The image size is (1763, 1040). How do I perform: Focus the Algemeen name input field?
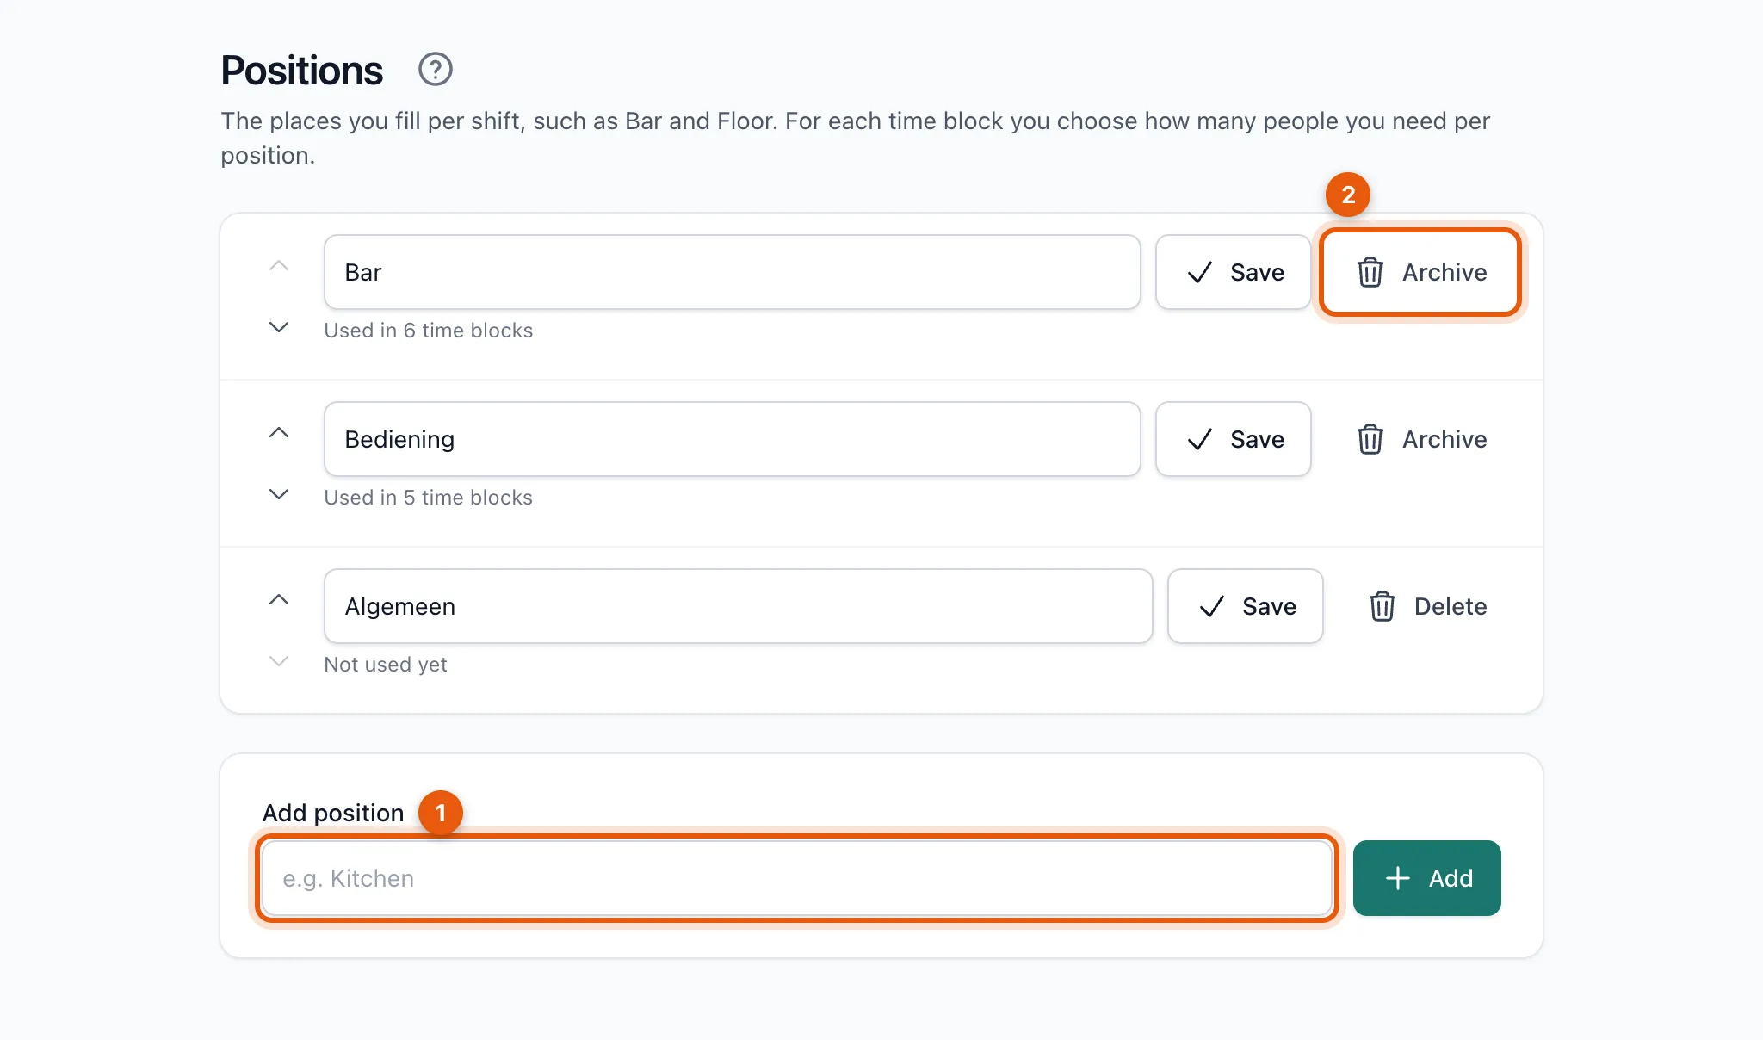739,606
